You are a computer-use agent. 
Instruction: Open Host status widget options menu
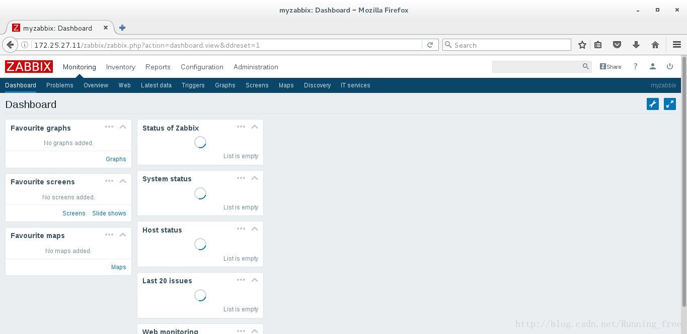[241, 229]
